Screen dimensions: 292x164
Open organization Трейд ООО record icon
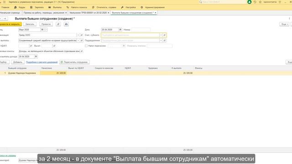pyautogui.click(x=82, y=35)
